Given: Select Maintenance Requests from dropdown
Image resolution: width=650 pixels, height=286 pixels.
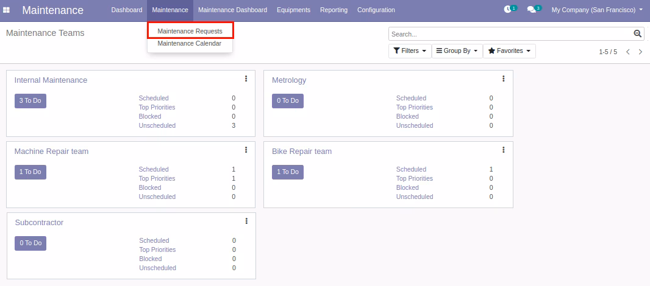Looking at the screenshot, I should tap(190, 31).
